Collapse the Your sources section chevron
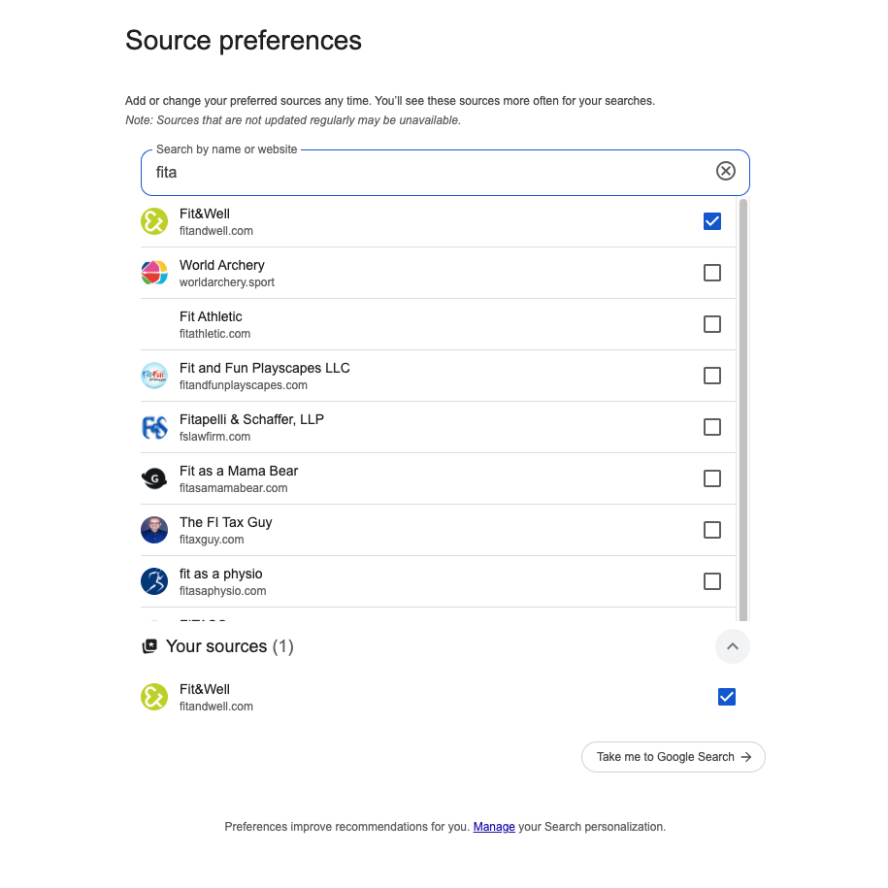Screen dimensions: 888x888 733,646
